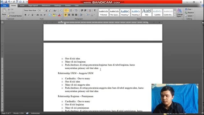Decrease indent of the paragraph
Screen dimensions: 204x115
[x=82, y=11]
